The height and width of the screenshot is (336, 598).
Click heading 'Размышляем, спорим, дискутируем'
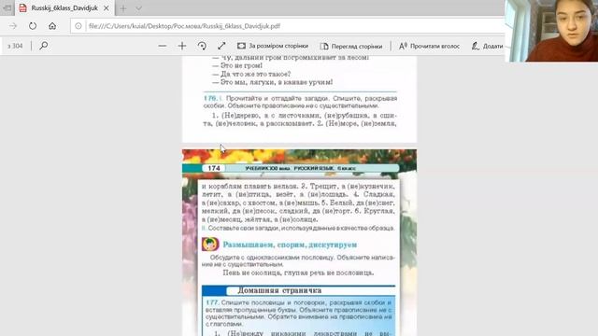tap(290, 245)
